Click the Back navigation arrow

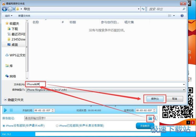coord(5,9)
